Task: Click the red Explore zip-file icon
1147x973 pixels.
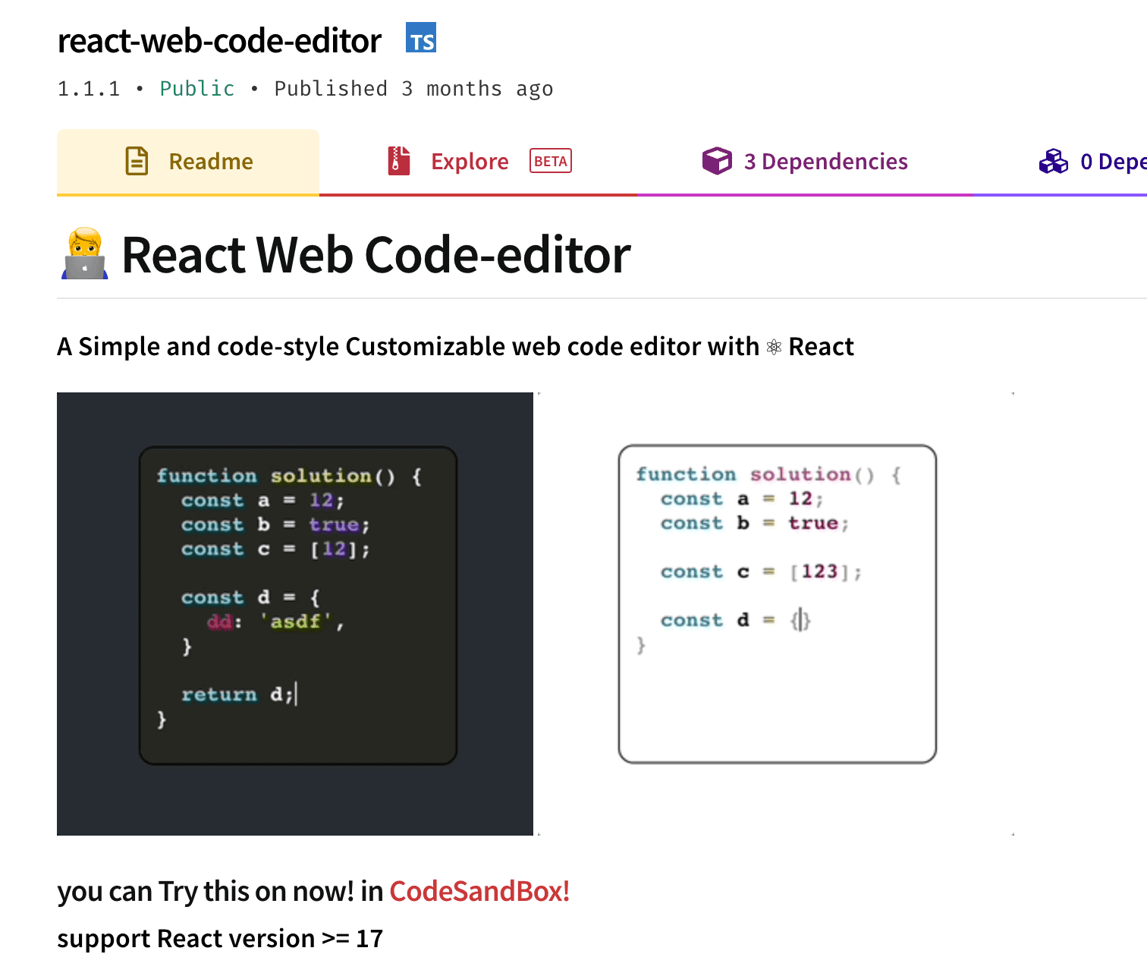Action: click(x=398, y=161)
